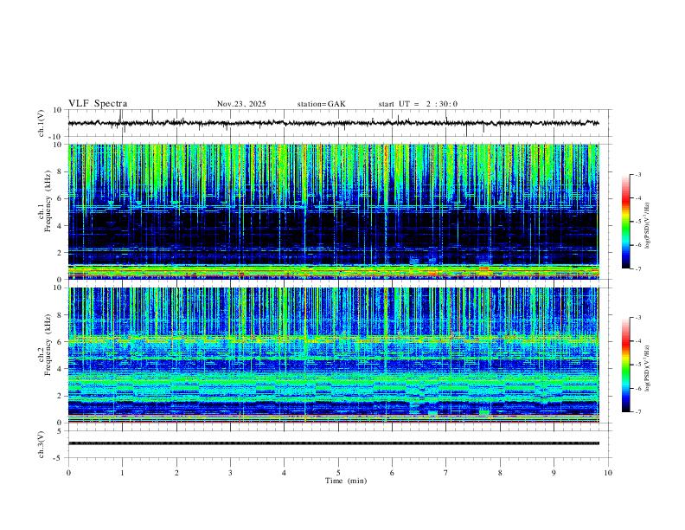
Task: Click the log(PSD) label beside ch.1 color bar
Action: click(647, 225)
